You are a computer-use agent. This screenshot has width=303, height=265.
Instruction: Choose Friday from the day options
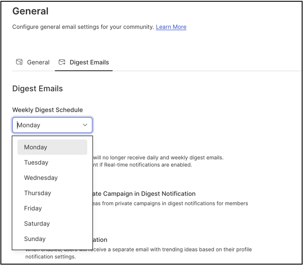tap(33, 208)
